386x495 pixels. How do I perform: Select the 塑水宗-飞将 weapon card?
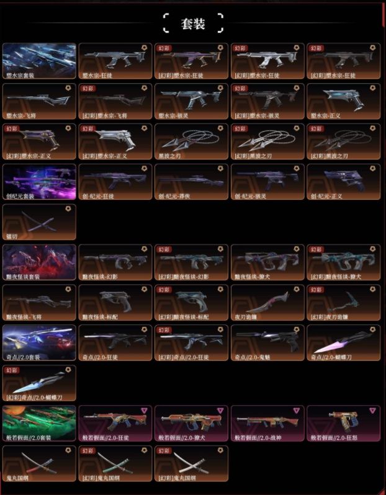pos(39,101)
